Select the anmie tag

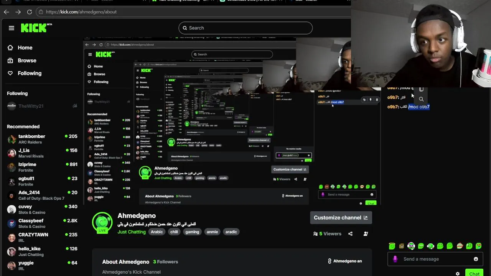coord(212,232)
